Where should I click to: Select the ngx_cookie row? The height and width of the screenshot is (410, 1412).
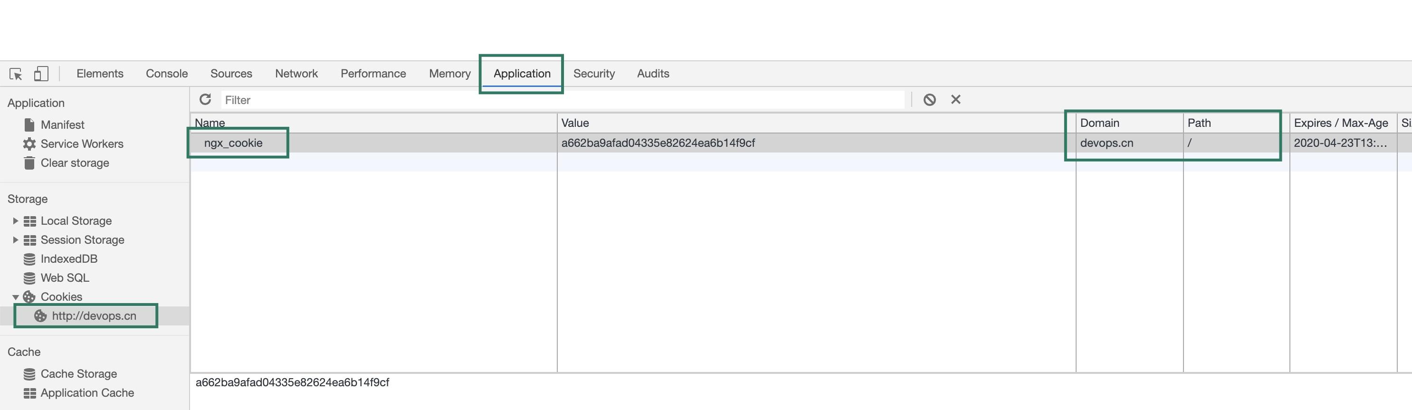pyautogui.click(x=233, y=143)
